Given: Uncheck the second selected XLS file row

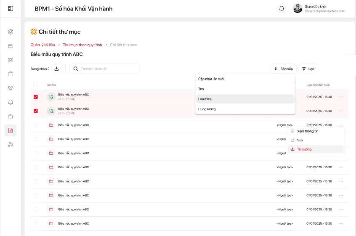Looking at the screenshot, I should point(36,111).
